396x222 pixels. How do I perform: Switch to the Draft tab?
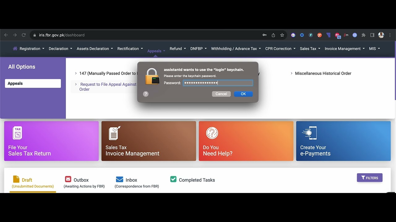click(33, 183)
